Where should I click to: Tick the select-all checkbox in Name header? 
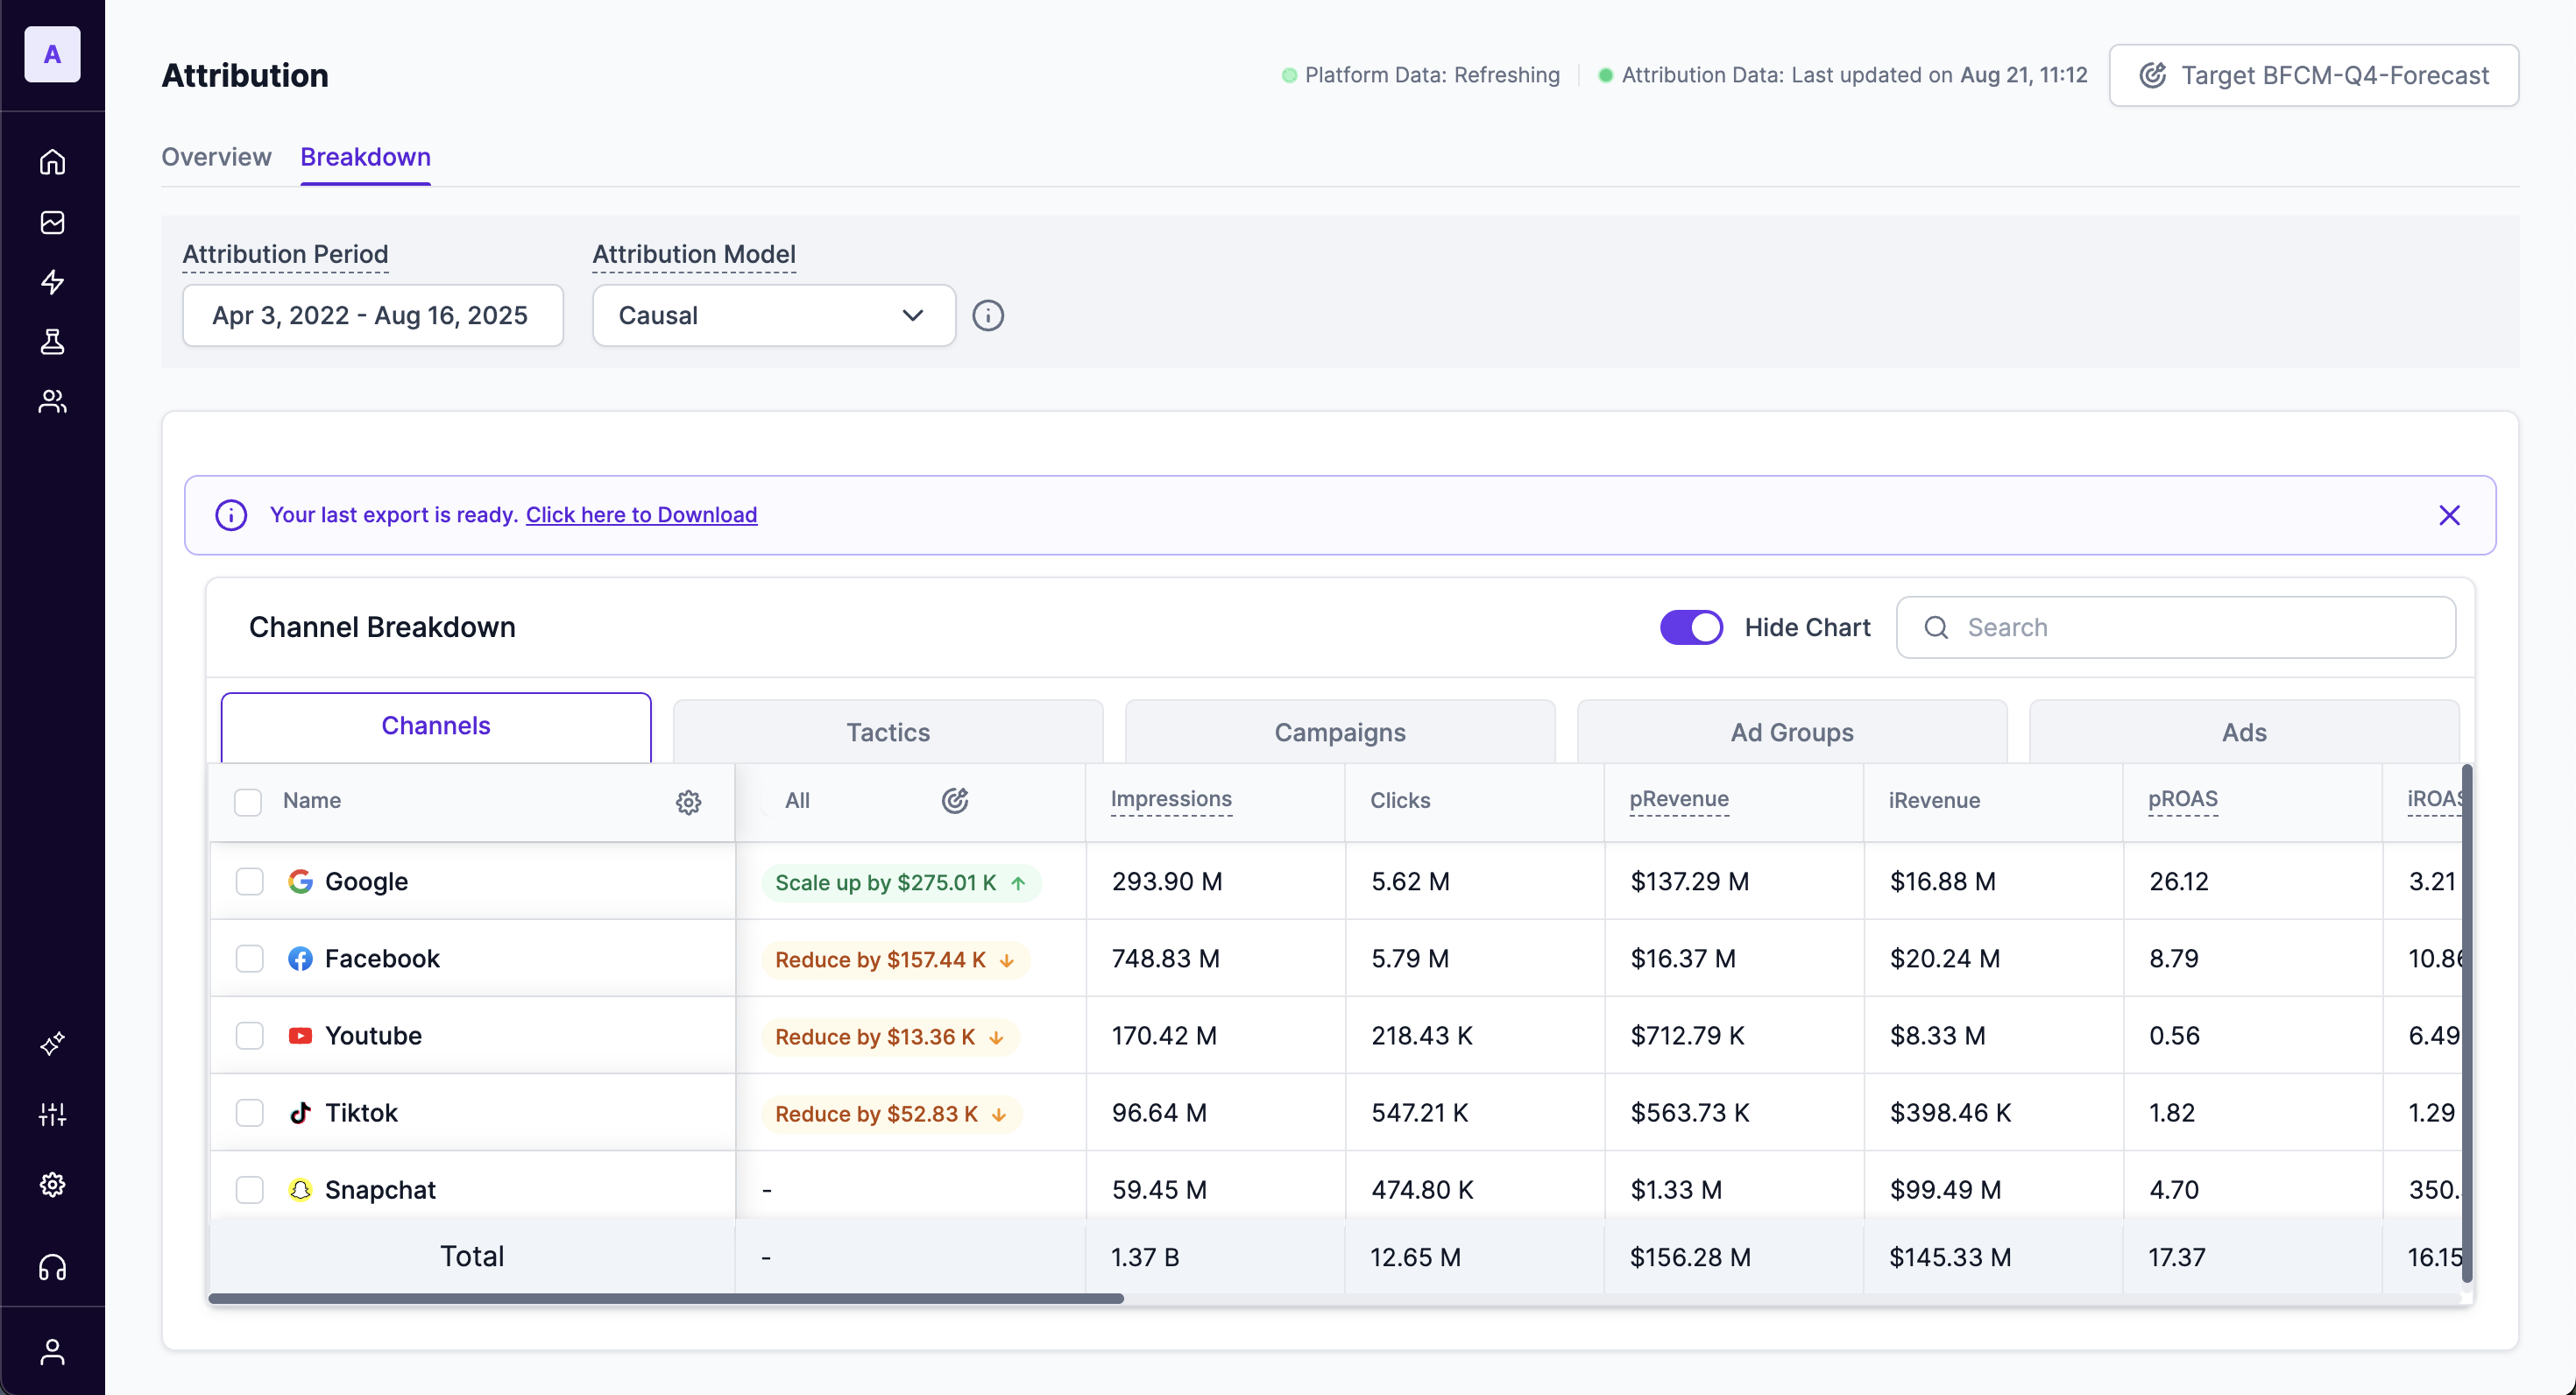[x=247, y=802]
